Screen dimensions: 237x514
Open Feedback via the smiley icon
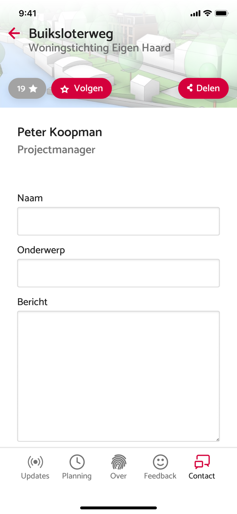pos(160,462)
